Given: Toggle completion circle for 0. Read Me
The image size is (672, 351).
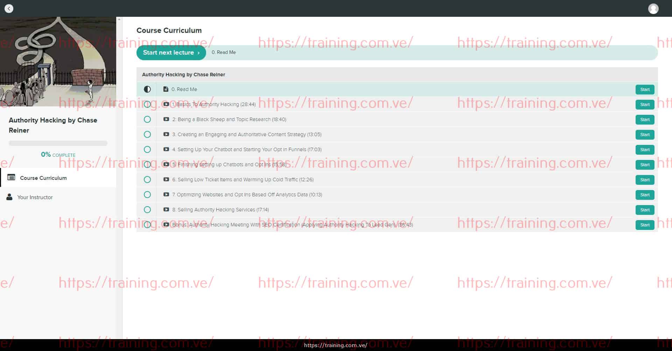Looking at the screenshot, I should 147,89.
